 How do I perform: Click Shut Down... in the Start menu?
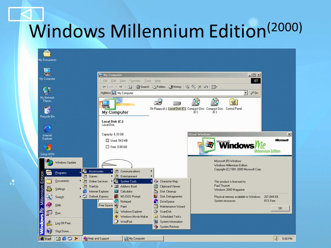(63, 231)
